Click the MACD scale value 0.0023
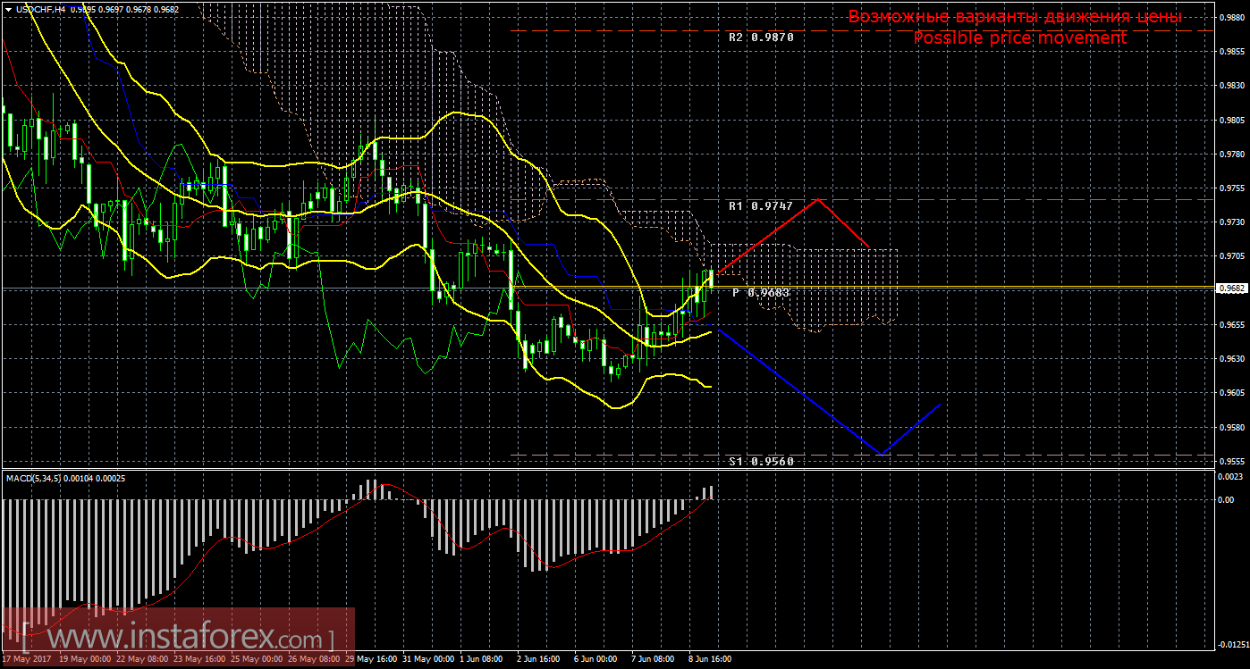This screenshot has height=669, width=1250. [1232, 477]
